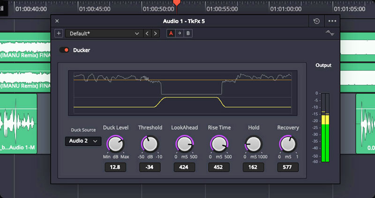
Task: Click the ducking graph display
Action: click(182, 93)
